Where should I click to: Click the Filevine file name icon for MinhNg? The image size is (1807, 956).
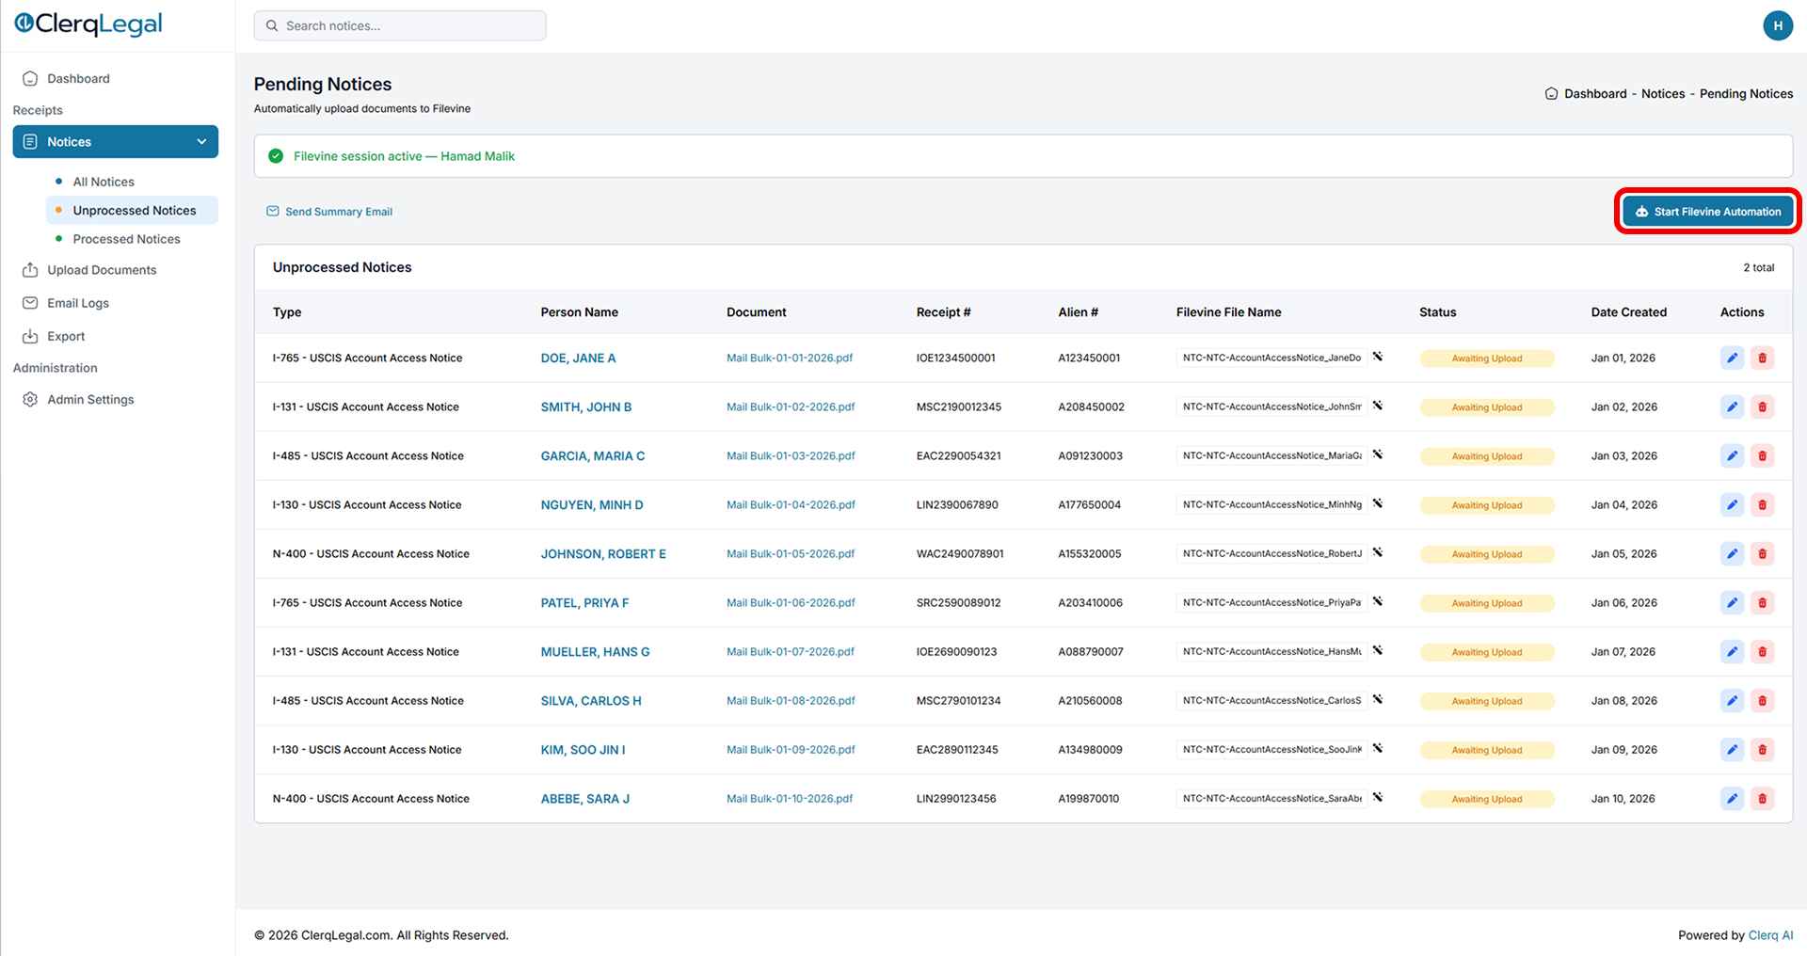[x=1378, y=503]
